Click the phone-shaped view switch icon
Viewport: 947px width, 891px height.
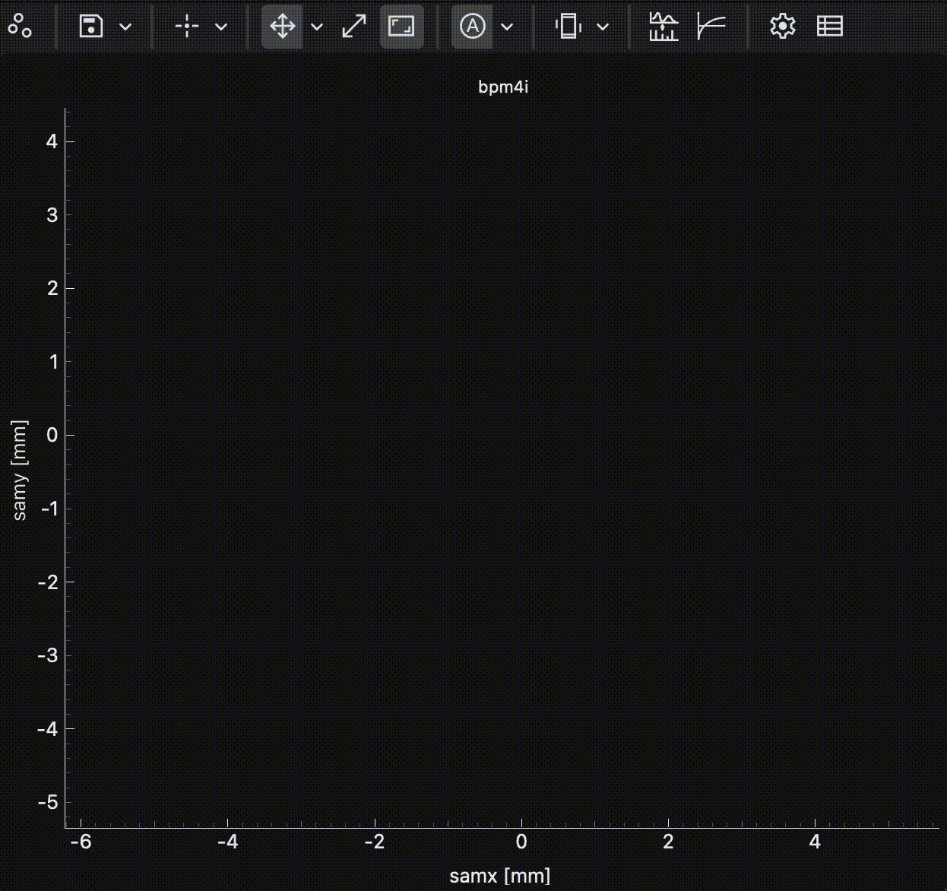568,27
